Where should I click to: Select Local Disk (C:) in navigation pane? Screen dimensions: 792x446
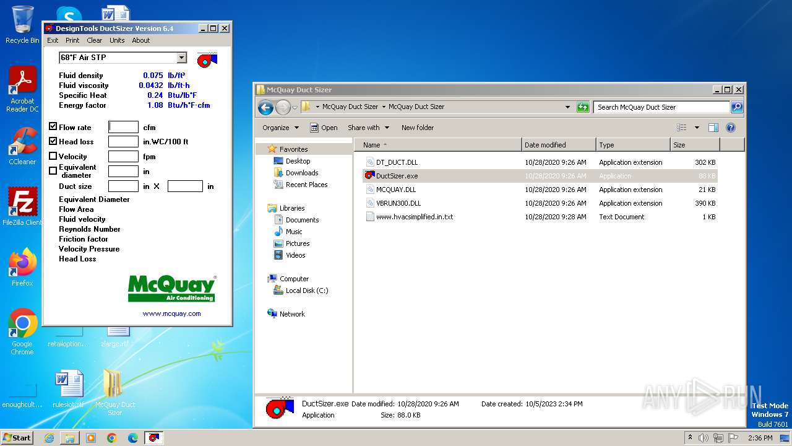pos(306,291)
